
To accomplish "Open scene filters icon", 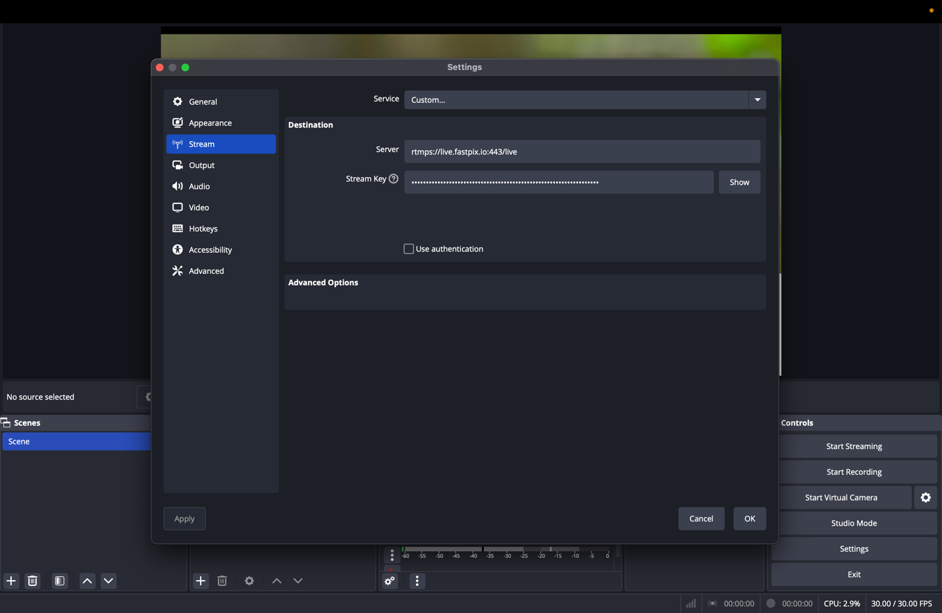I will [60, 581].
